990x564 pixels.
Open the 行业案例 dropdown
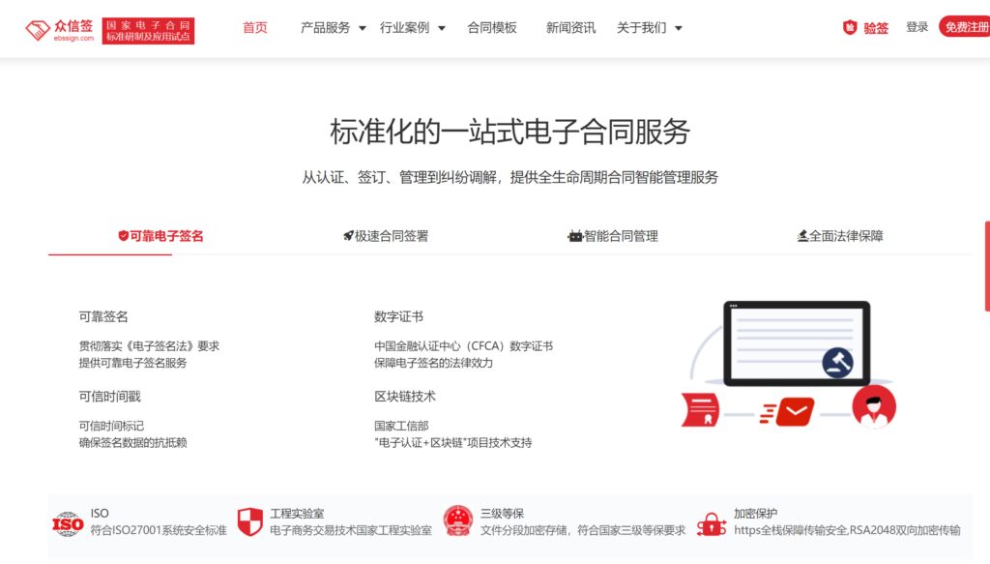[407, 28]
